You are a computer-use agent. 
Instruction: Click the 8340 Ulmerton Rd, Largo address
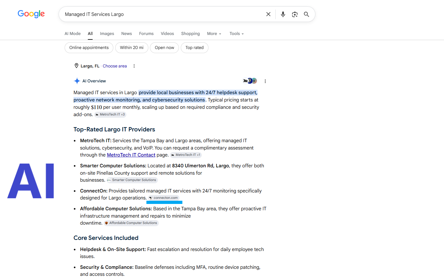201,166
